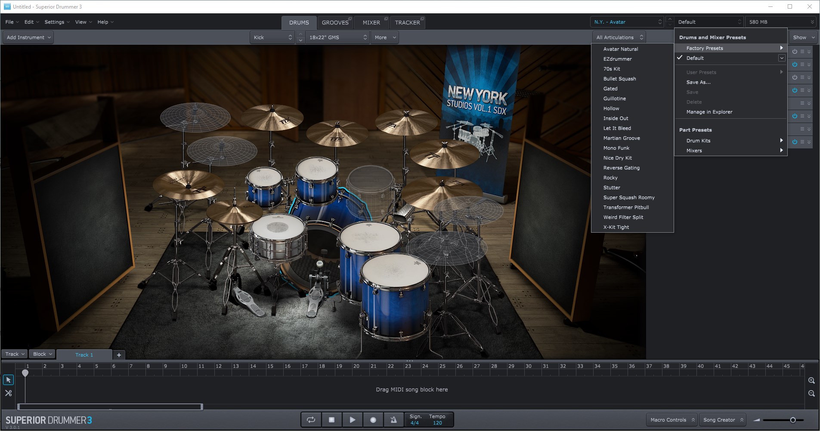Zoom out on the song timeline

click(811, 394)
